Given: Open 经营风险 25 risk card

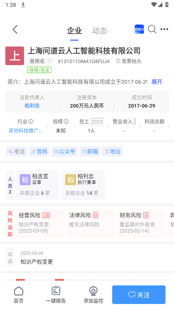Looking at the screenshot, I should (40, 224).
